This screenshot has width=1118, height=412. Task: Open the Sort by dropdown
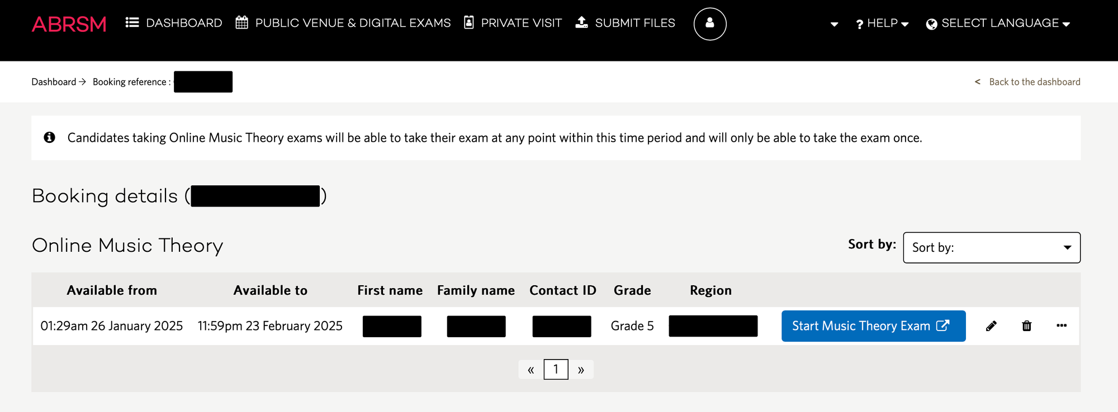991,247
